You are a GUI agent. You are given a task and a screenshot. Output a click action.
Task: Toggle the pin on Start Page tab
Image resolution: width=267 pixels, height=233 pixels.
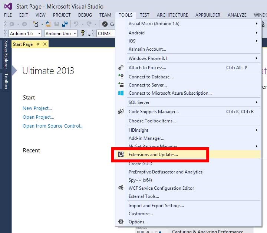click(x=38, y=44)
